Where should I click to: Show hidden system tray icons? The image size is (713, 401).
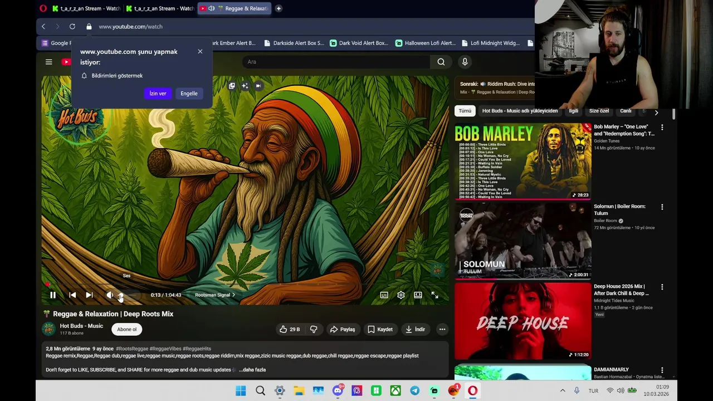[563, 391]
